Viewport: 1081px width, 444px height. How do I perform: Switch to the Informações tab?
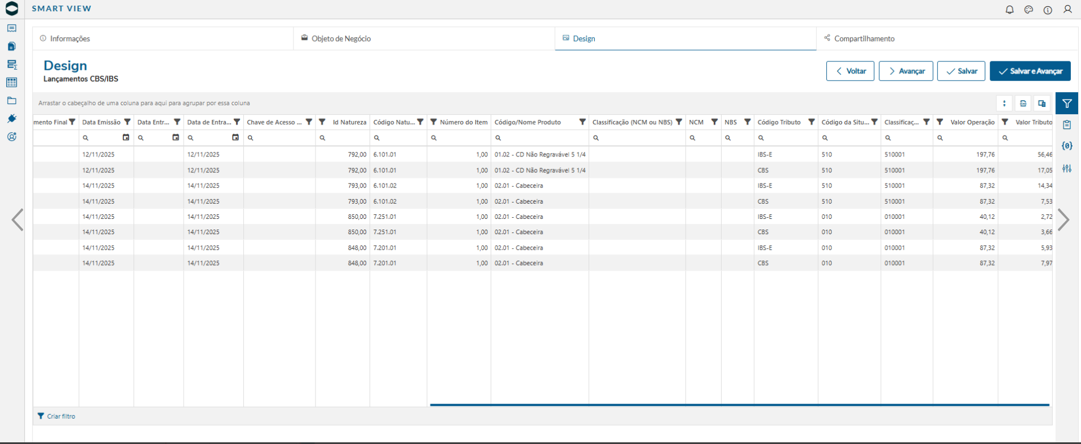click(163, 38)
